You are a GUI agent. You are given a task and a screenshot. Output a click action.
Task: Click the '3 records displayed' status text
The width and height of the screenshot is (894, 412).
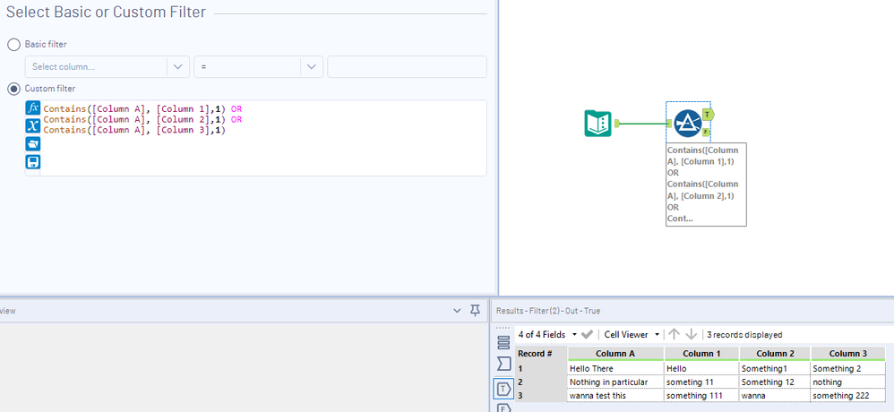click(x=744, y=334)
